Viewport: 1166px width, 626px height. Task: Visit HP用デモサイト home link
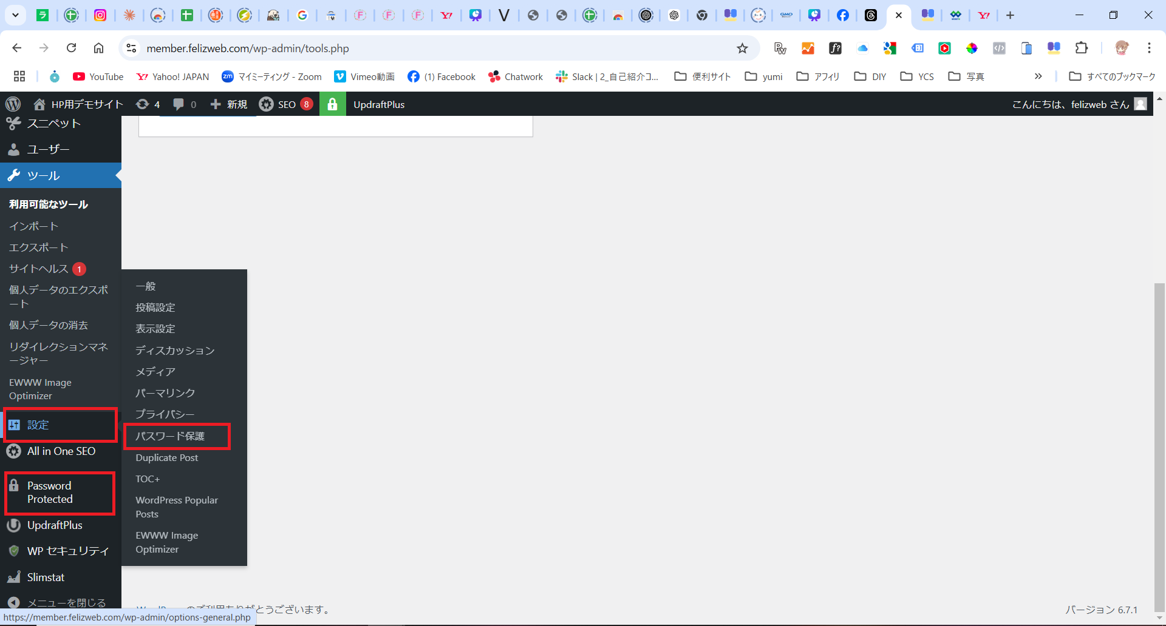(78, 104)
